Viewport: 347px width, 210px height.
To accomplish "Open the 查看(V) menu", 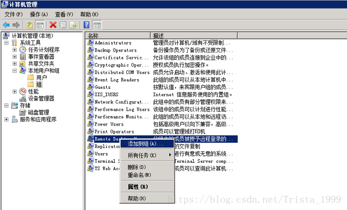I will (x=64, y=15).
